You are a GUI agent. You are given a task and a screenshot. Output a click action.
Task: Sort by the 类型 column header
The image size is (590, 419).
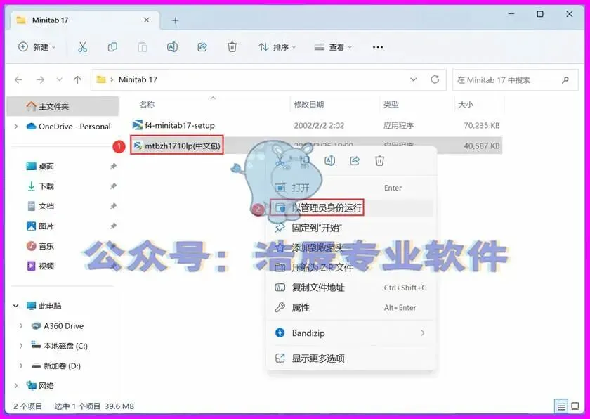(391, 105)
